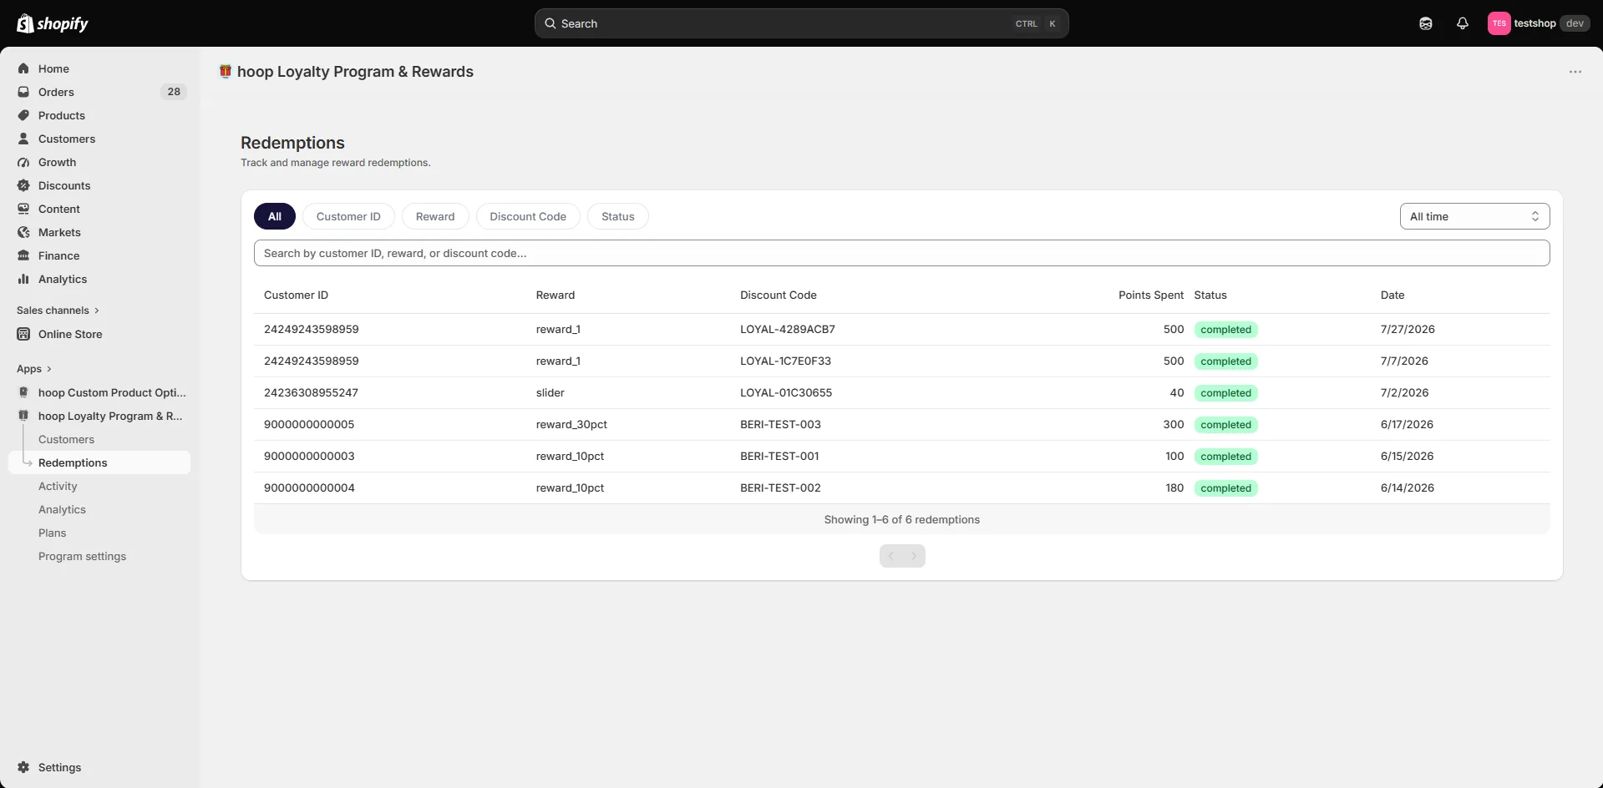Click the redemptions search input field
This screenshot has height=788, width=1603.
[x=901, y=253]
